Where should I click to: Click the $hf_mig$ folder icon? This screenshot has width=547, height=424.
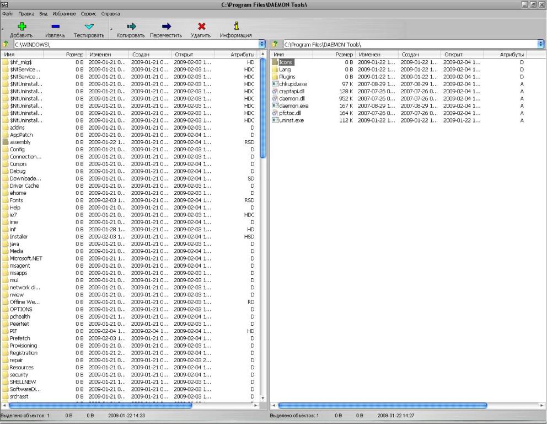pos(5,62)
